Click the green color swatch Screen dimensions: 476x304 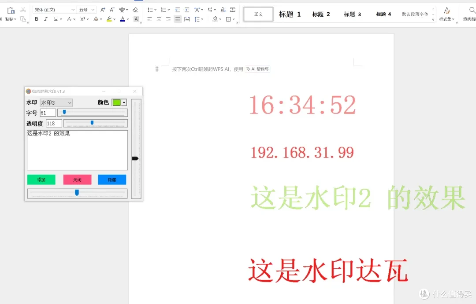116,103
